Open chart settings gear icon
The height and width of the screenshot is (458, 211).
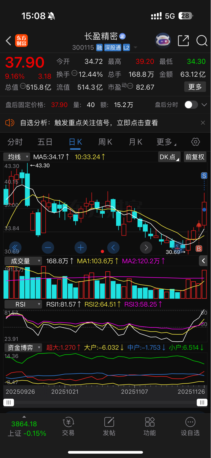point(196,142)
